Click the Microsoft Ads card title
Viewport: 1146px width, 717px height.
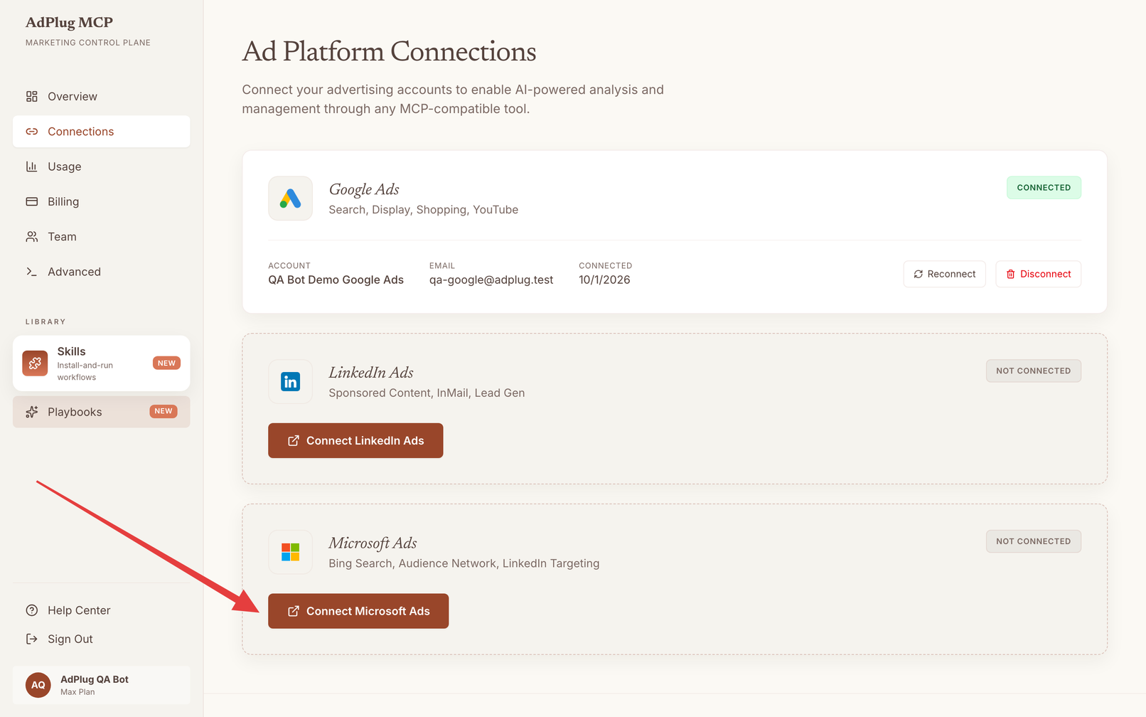point(373,543)
